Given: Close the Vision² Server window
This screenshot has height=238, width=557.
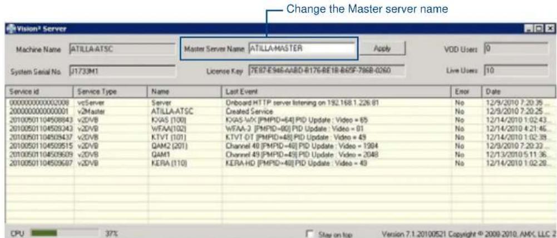Looking at the screenshot, I should (550, 29).
